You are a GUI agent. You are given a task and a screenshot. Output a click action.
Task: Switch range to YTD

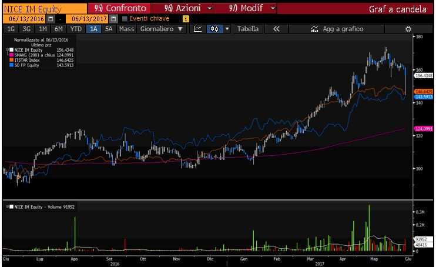coord(76,29)
